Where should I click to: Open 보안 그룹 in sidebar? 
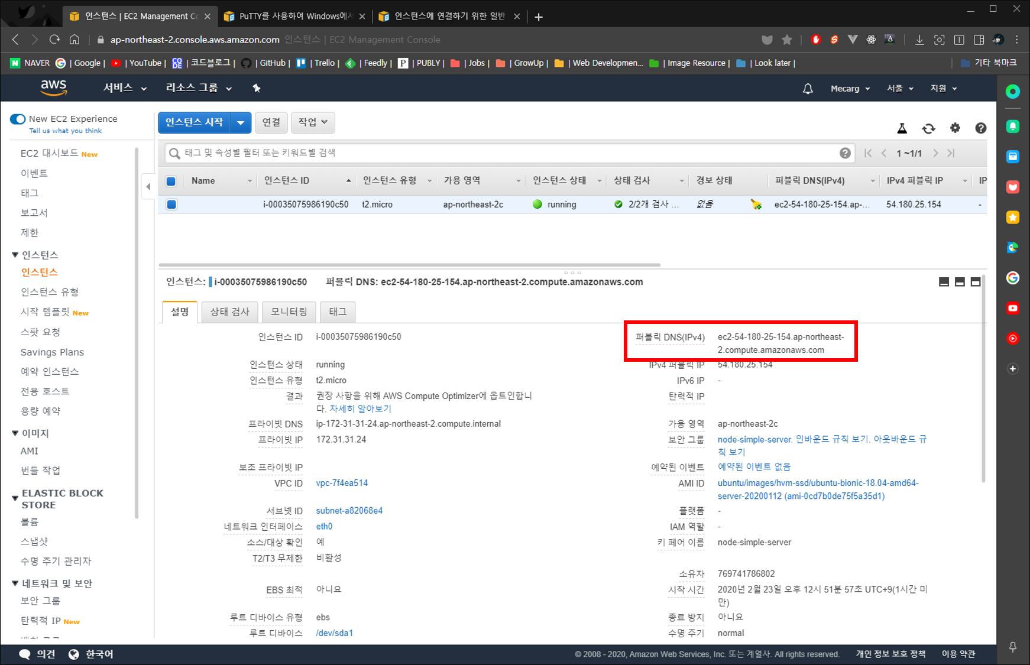(40, 601)
